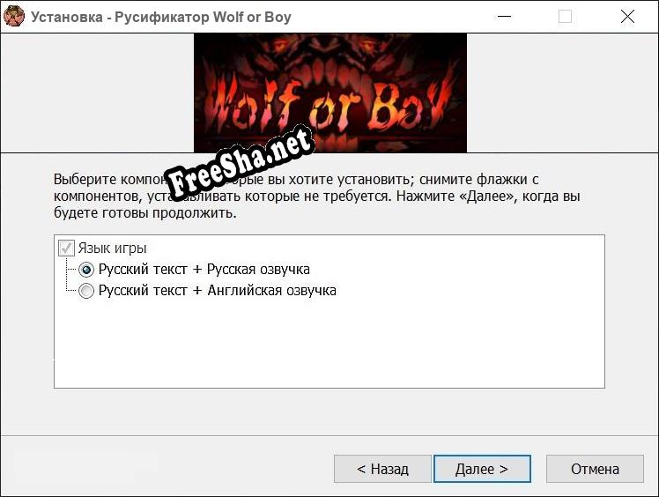This screenshot has height=497, width=659.
Task: Cancel the installation with Отмена
Action: 595,469
